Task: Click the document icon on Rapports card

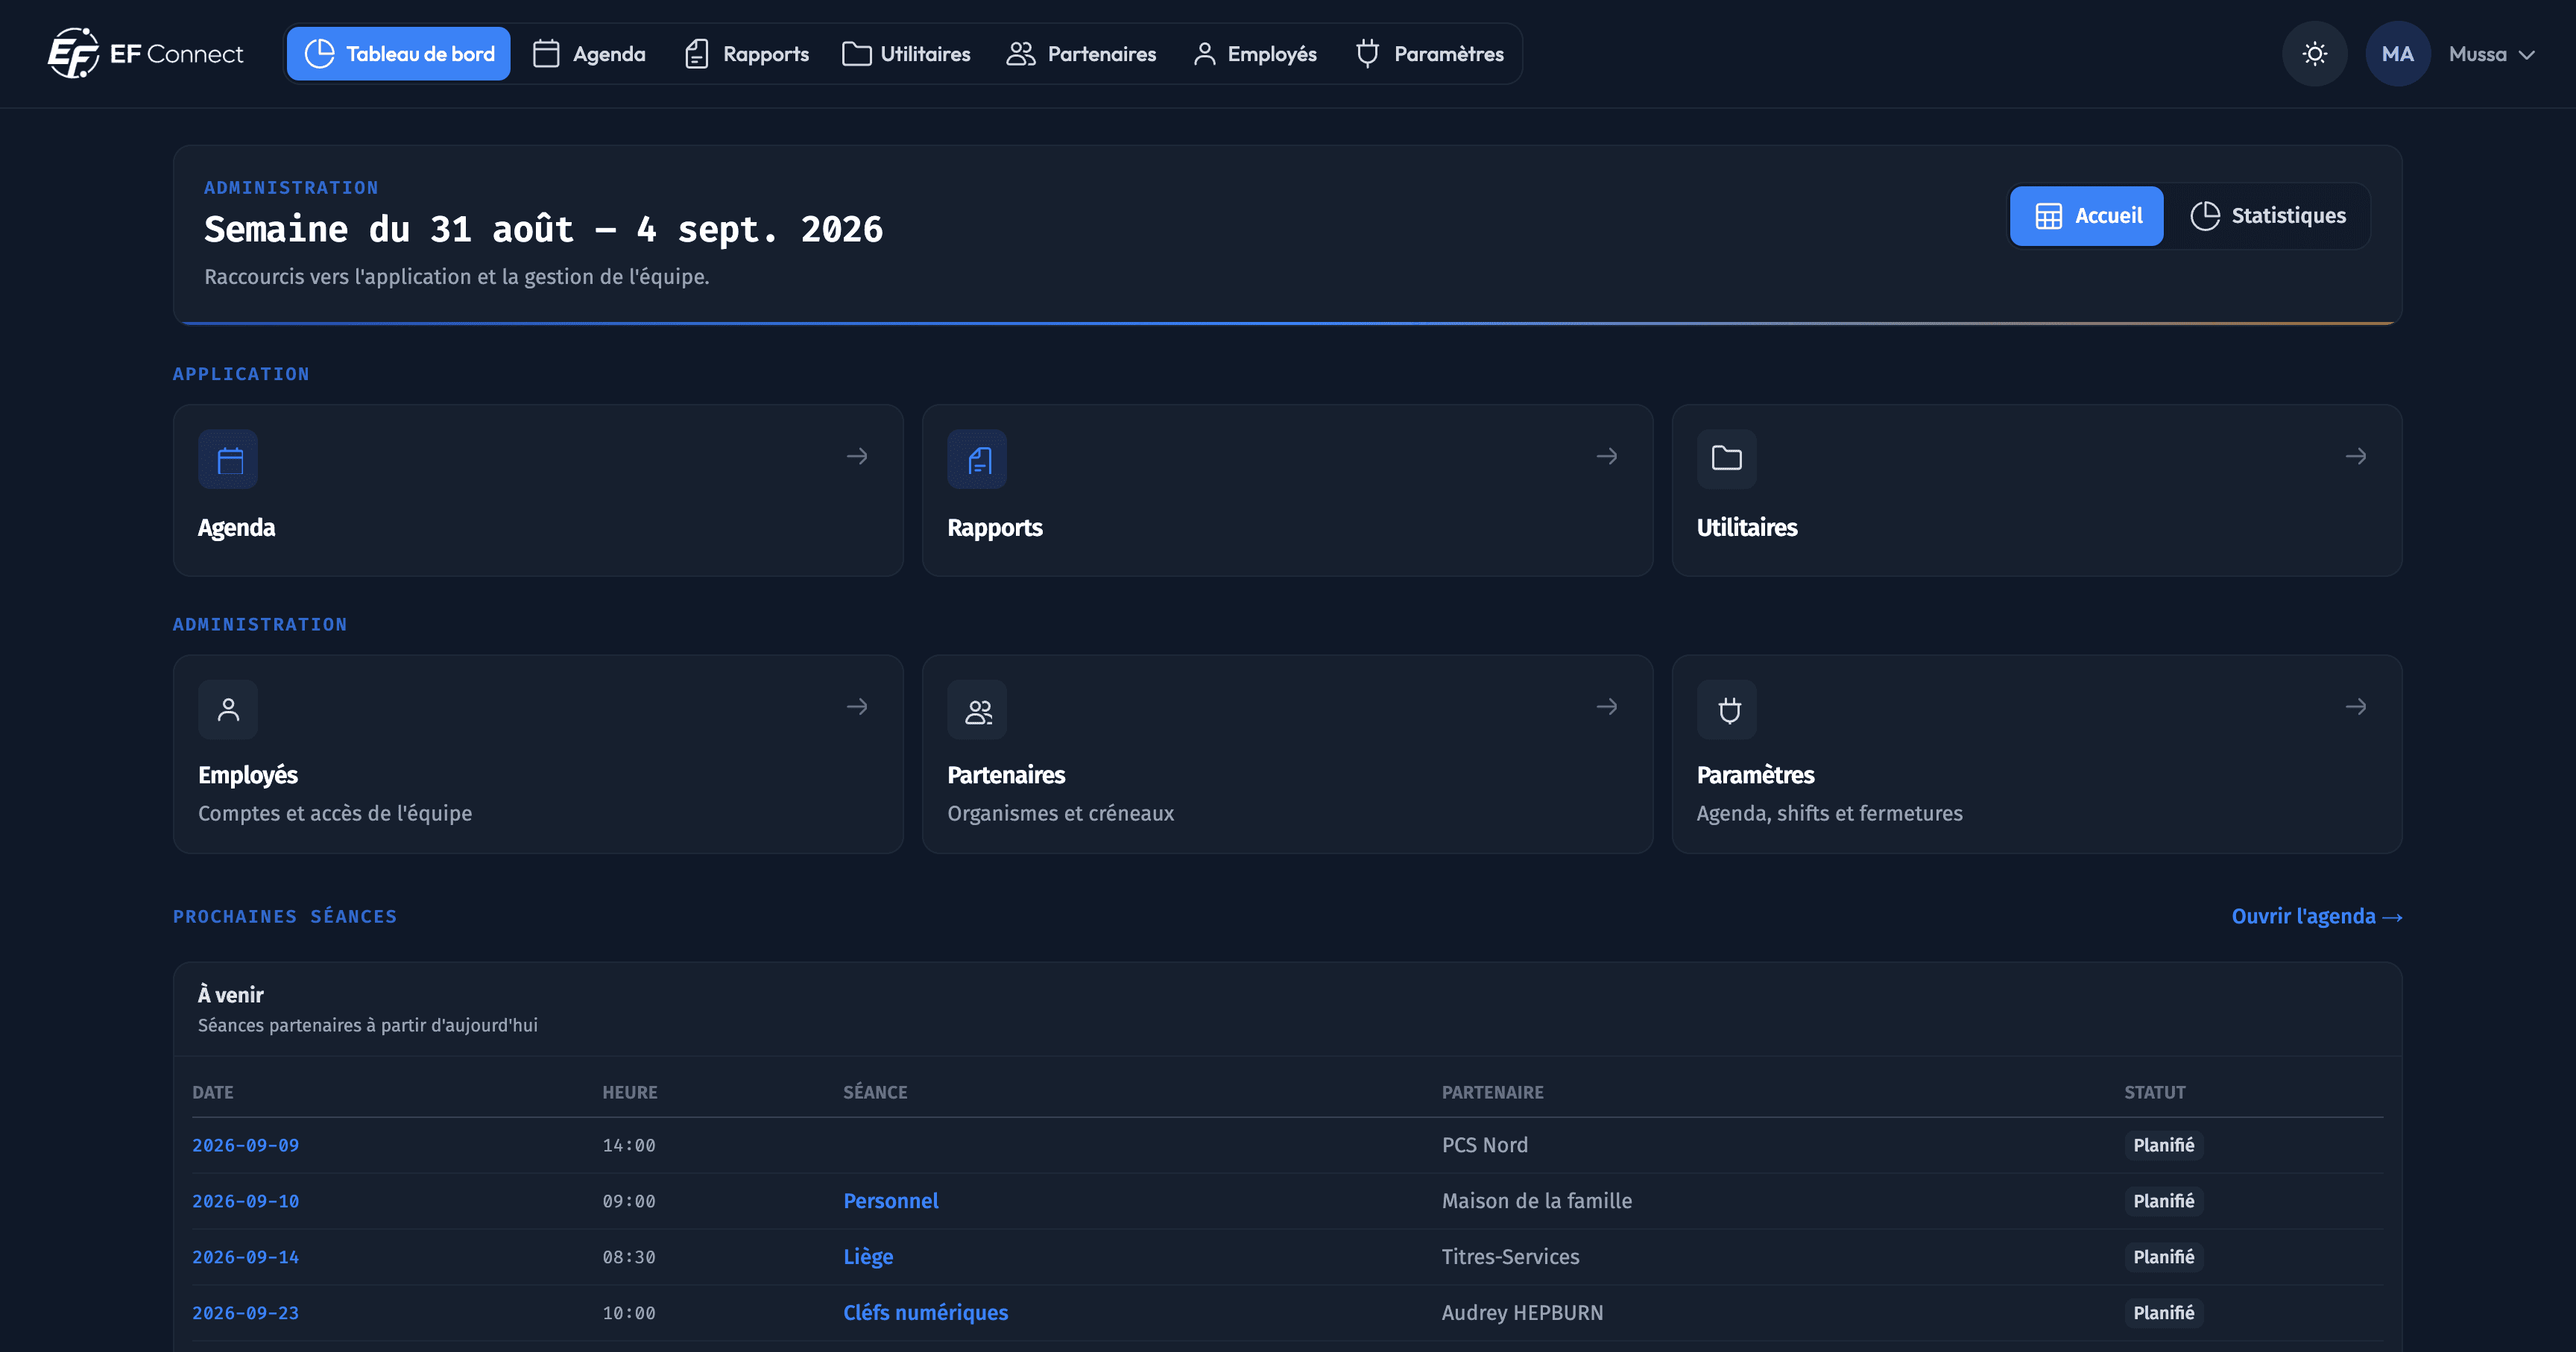Action: tap(977, 460)
